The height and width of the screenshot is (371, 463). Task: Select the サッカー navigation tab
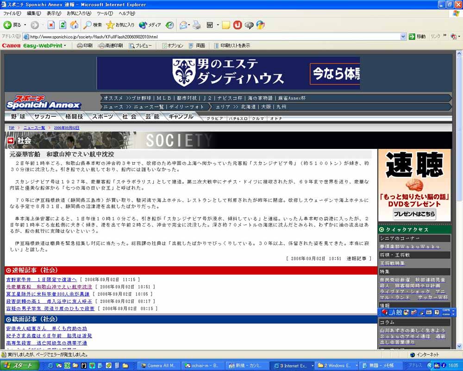(45, 116)
